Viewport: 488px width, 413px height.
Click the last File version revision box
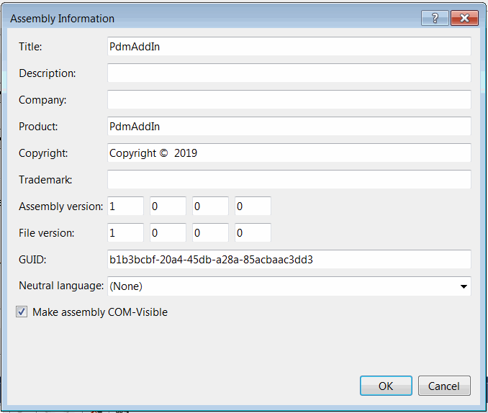tap(253, 233)
